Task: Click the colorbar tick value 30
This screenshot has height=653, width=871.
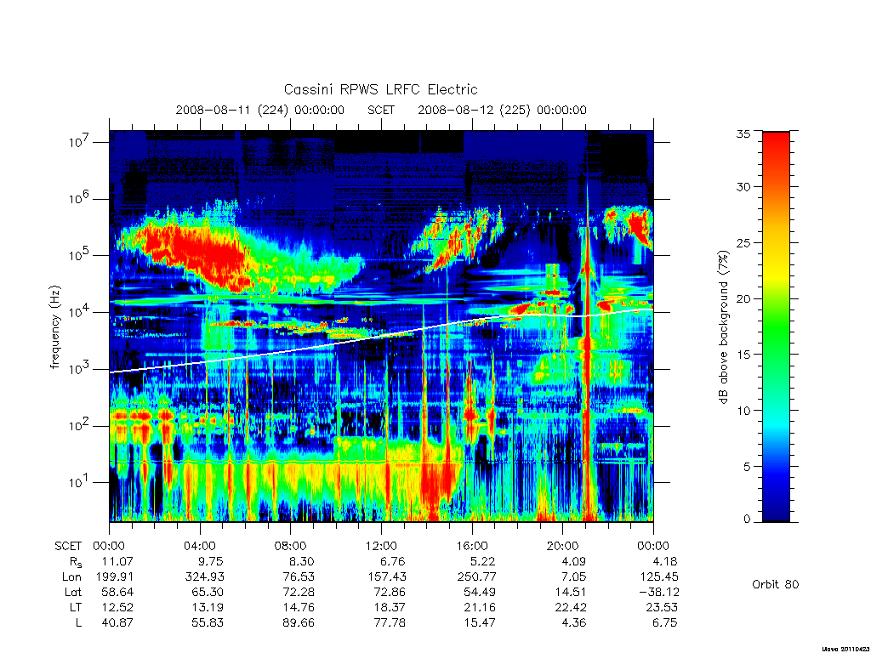Action: (743, 186)
